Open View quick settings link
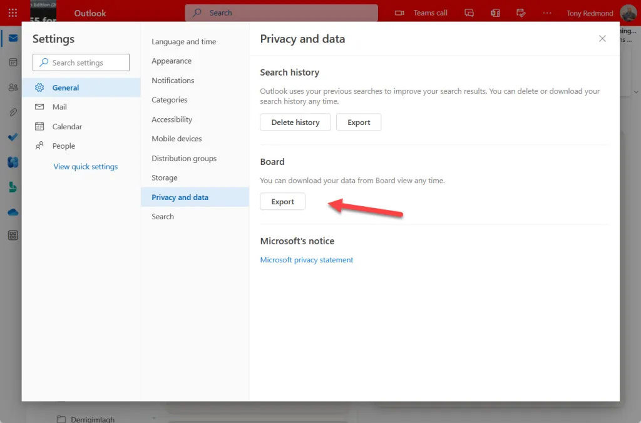 click(x=85, y=166)
